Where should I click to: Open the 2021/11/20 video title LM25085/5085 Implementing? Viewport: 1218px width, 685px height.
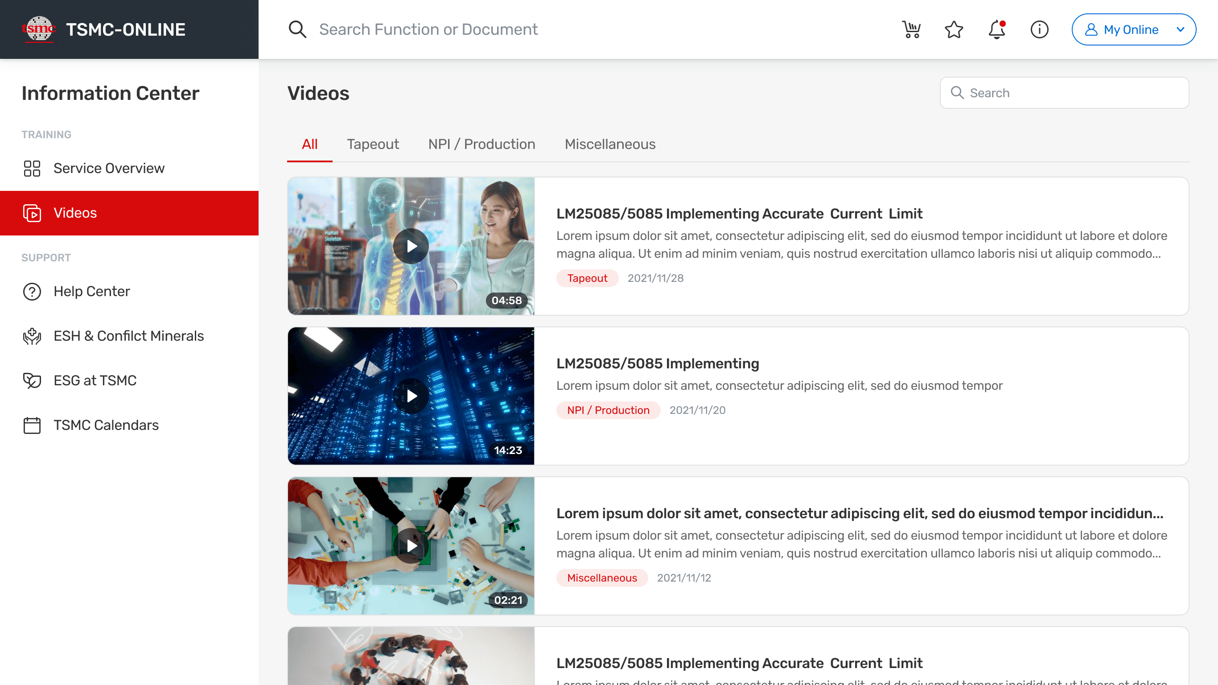point(657,364)
